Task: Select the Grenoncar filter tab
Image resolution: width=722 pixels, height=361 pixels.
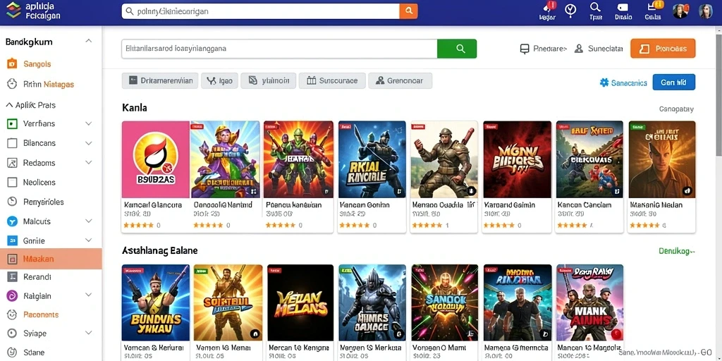Action: click(400, 80)
